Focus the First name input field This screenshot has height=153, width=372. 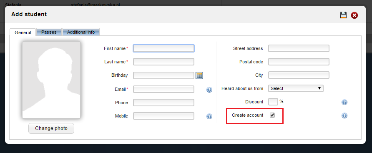point(164,48)
